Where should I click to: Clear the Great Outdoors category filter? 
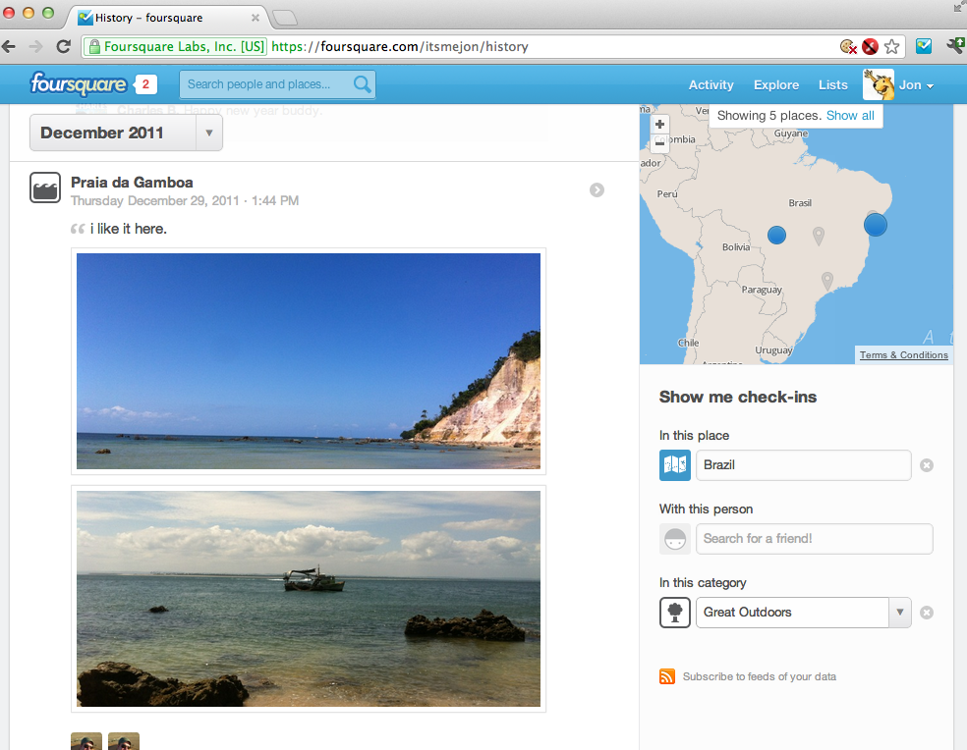926,613
